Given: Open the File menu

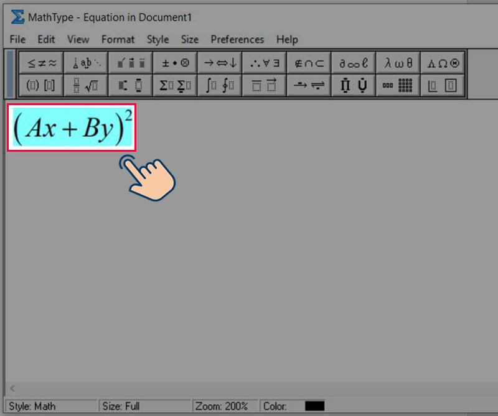Looking at the screenshot, I should 17,39.
